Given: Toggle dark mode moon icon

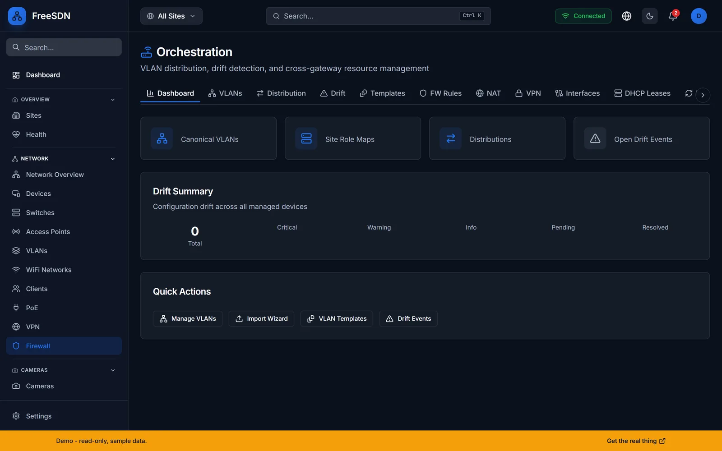Looking at the screenshot, I should (649, 16).
